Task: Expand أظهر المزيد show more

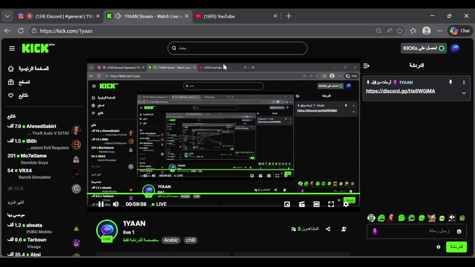Action: click(x=16, y=202)
